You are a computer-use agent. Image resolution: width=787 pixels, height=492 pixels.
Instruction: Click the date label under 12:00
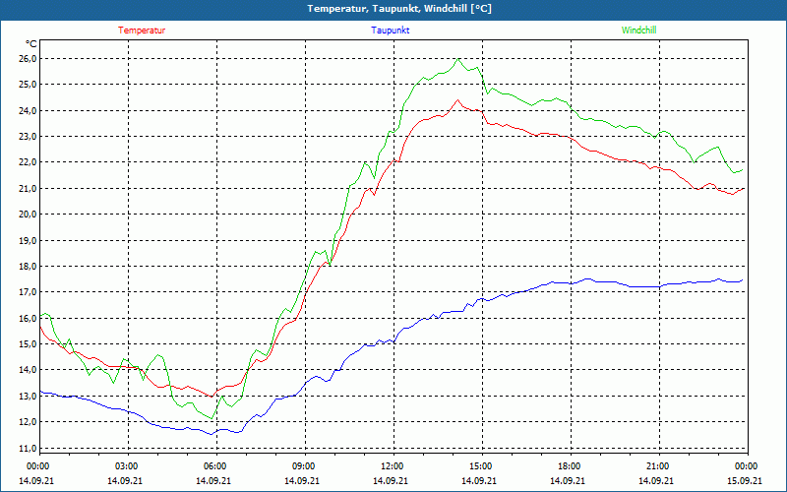point(391,480)
